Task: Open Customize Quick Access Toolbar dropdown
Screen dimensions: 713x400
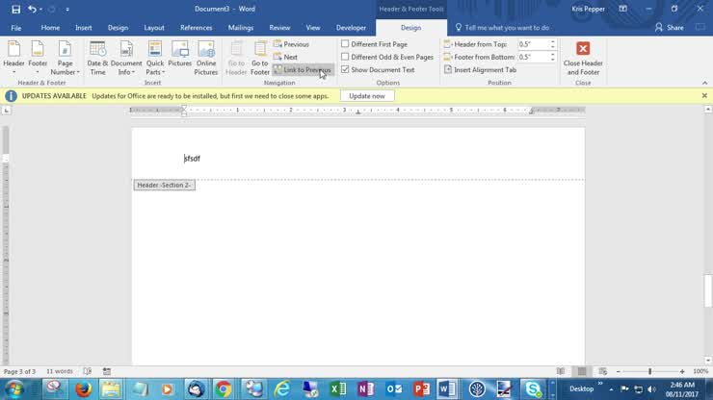Action: [x=67, y=9]
